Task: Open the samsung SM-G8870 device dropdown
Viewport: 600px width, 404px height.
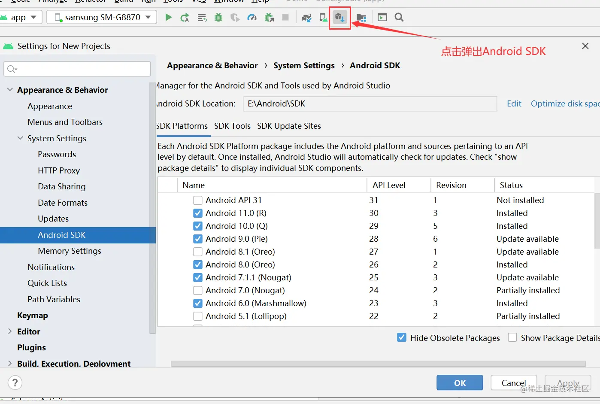Action: coord(102,17)
